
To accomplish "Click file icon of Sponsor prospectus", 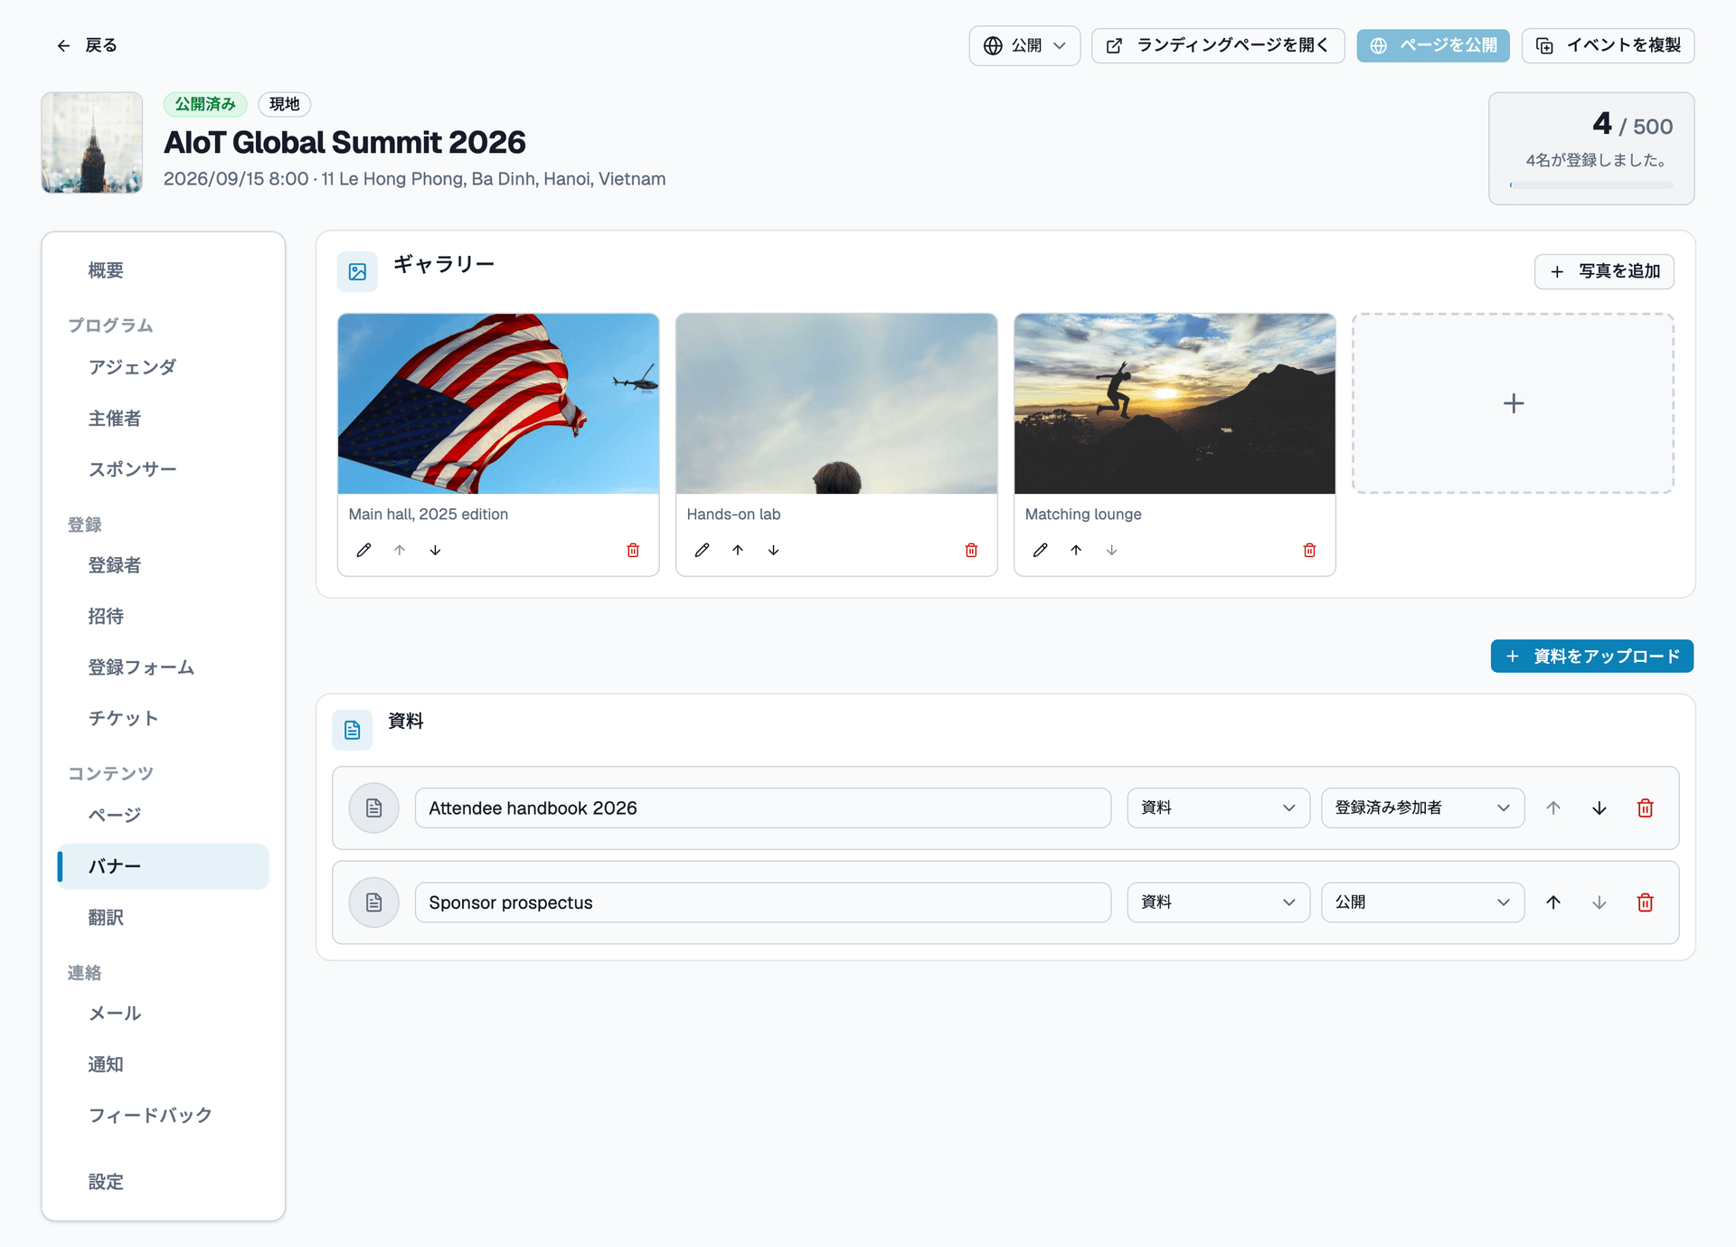I will pyautogui.click(x=374, y=902).
